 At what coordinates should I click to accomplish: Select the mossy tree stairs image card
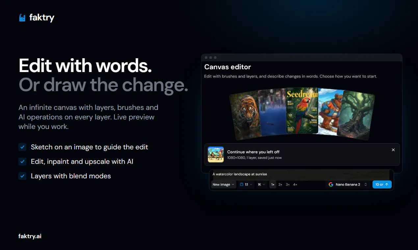click(356, 114)
